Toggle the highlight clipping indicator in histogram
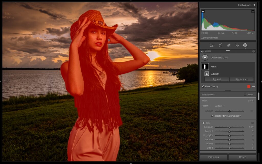The image size is (262, 164). tap(253, 11)
